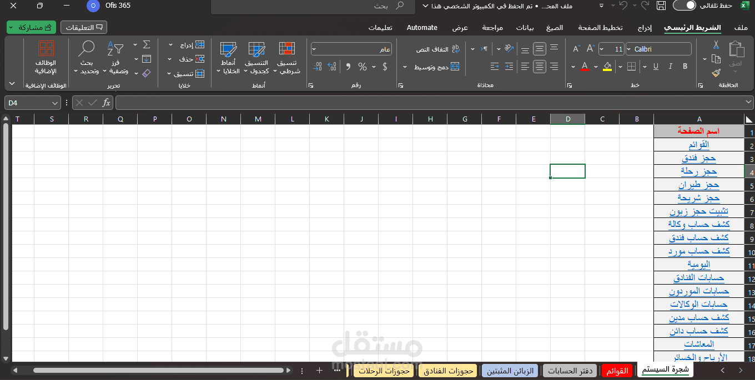755x380 pixels.
Task: Select the Format Painter brush
Action: coord(716,73)
